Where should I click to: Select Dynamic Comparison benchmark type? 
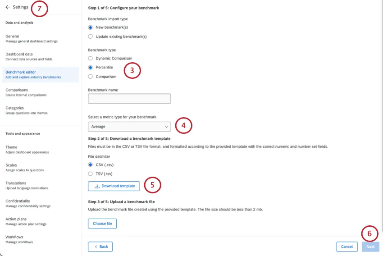pos(91,59)
